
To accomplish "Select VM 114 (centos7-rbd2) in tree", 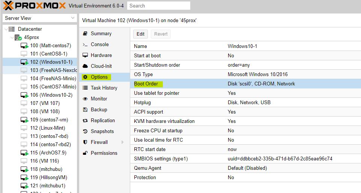I will click(40, 144).
